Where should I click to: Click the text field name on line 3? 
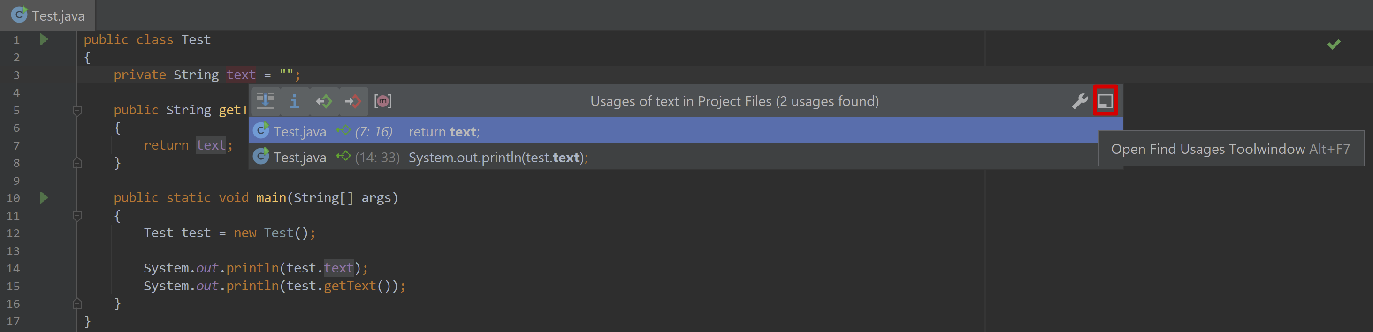click(241, 75)
